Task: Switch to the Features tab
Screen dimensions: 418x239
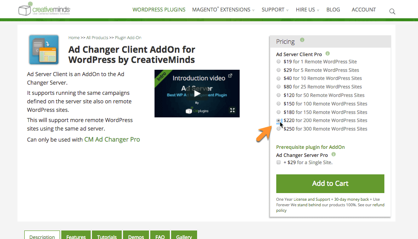Action: click(76, 236)
